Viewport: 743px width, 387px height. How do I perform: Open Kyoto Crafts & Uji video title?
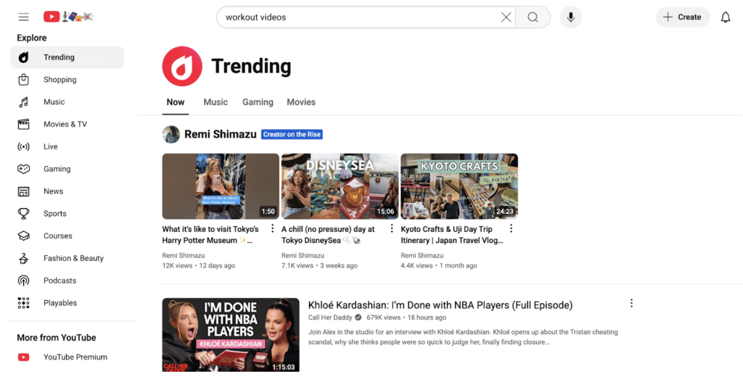point(451,235)
